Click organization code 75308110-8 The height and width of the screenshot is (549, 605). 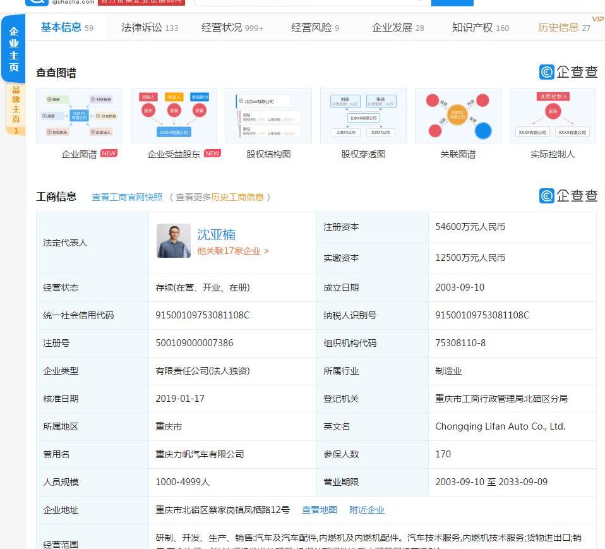[460, 343]
